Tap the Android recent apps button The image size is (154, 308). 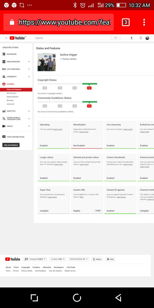[34, 298]
